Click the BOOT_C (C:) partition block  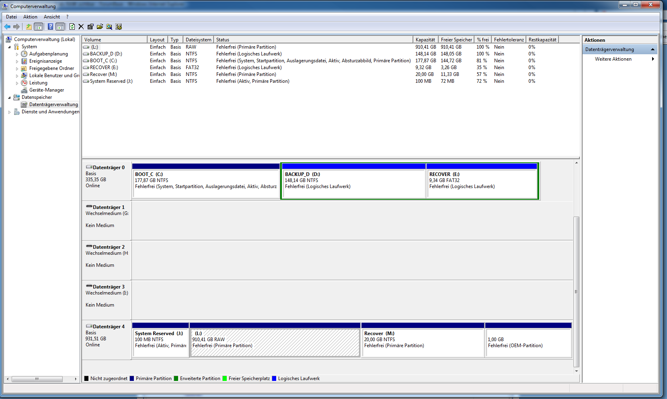click(206, 181)
